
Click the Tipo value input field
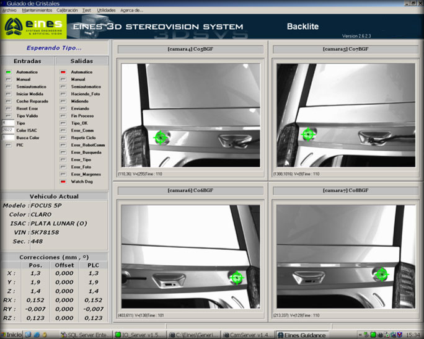pos(7,123)
